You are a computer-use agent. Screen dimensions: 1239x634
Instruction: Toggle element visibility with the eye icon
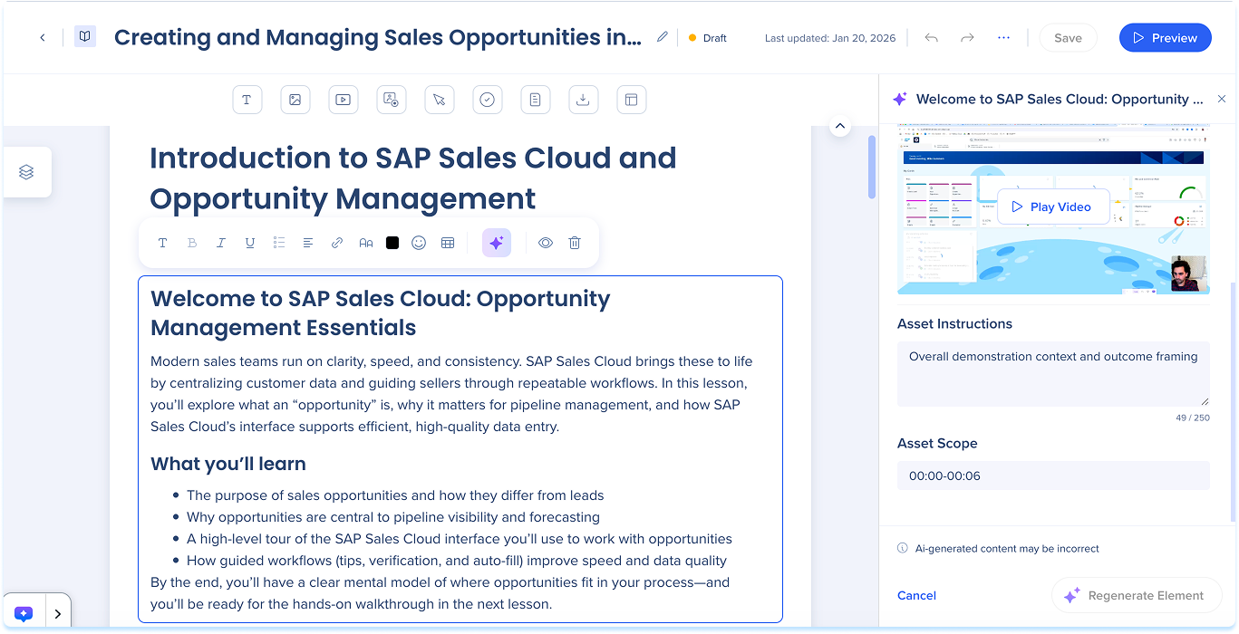point(545,243)
